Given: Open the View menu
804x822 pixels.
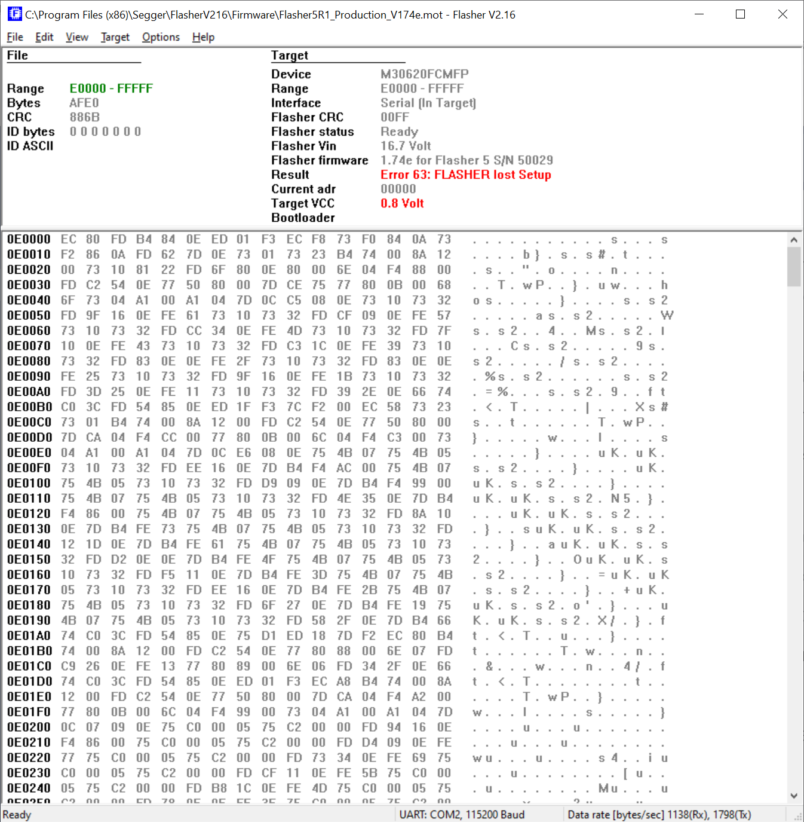Looking at the screenshot, I should coord(77,37).
